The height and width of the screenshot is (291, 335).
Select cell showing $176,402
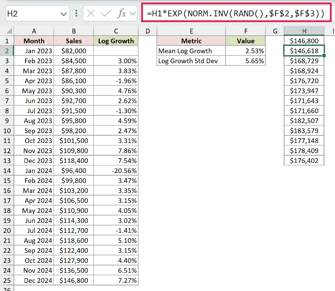pyautogui.click(x=304, y=160)
